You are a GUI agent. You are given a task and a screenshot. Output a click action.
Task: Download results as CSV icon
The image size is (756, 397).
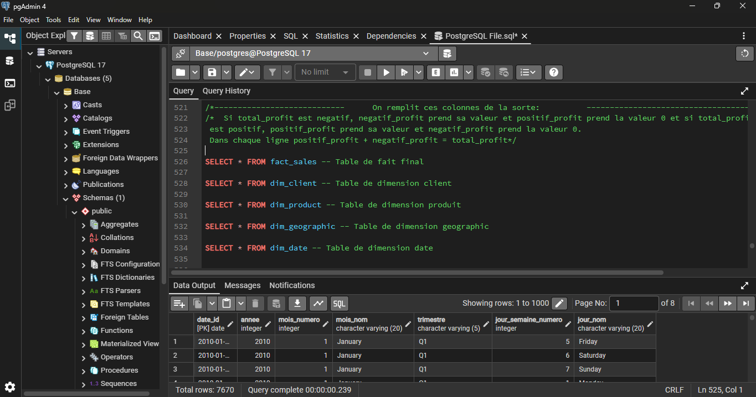click(x=298, y=303)
